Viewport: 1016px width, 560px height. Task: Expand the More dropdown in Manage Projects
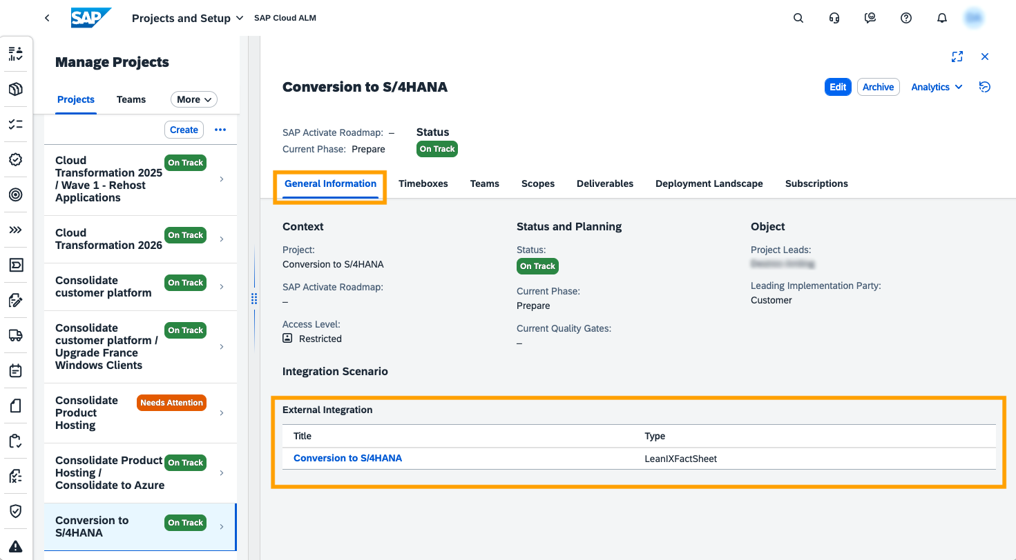point(194,99)
